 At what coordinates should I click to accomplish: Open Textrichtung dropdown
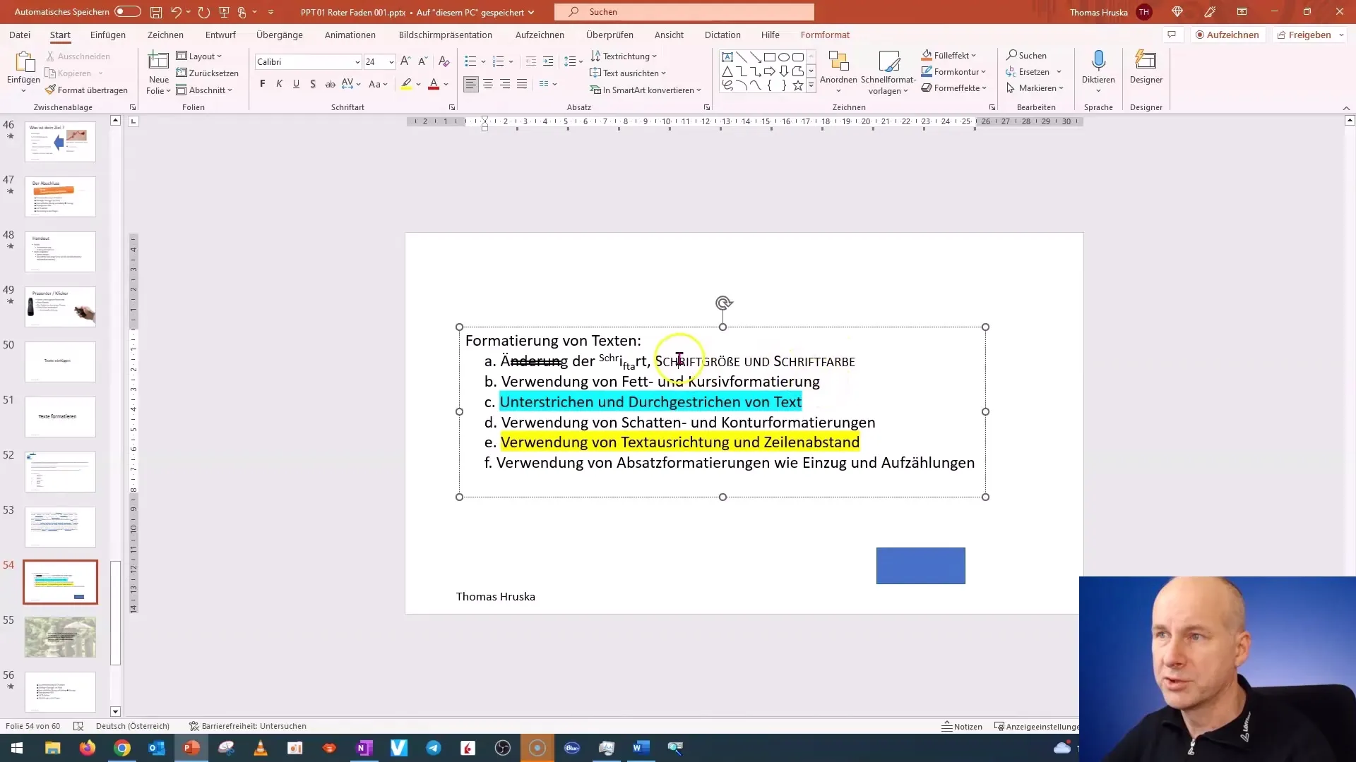pyautogui.click(x=624, y=56)
